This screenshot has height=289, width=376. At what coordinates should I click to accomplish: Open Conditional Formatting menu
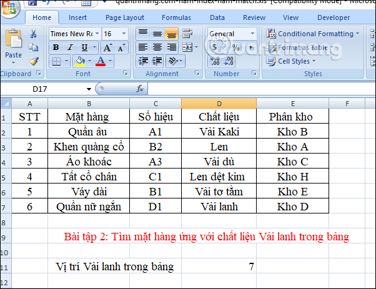pyautogui.click(x=313, y=34)
